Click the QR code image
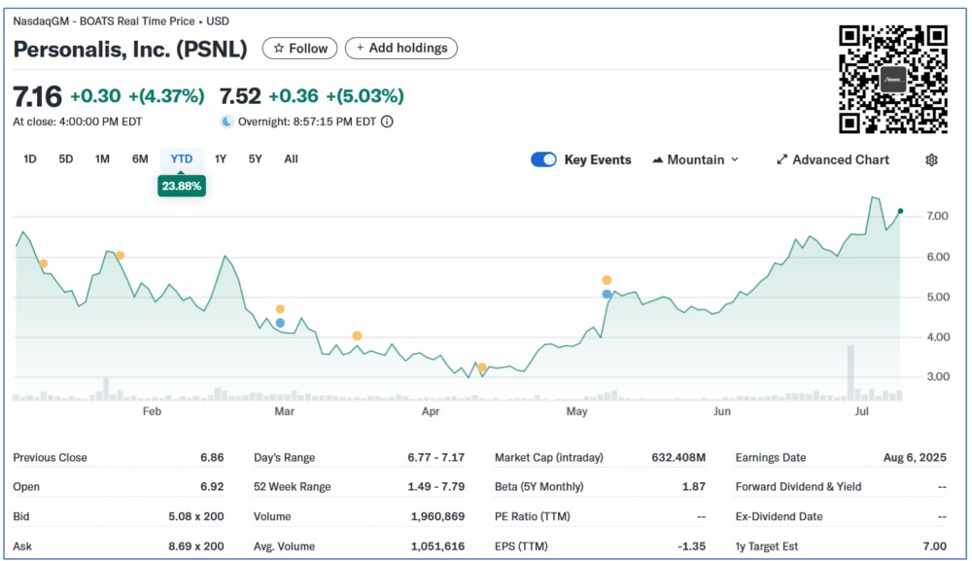Screen dimensions: 972x561 [892, 79]
